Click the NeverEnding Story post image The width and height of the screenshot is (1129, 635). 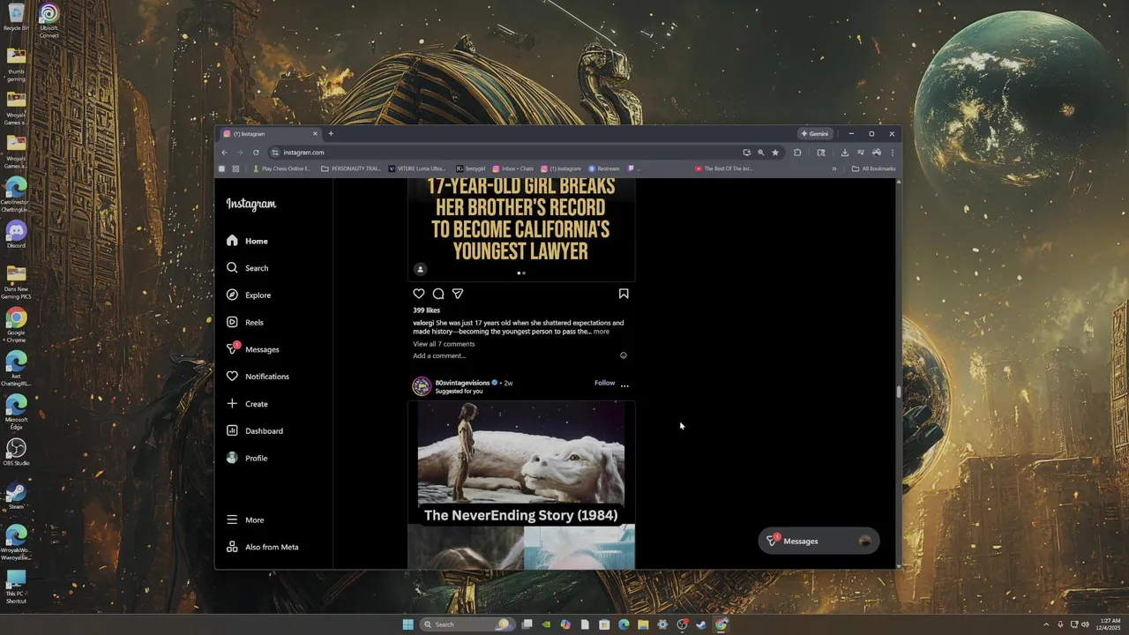tap(521, 485)
